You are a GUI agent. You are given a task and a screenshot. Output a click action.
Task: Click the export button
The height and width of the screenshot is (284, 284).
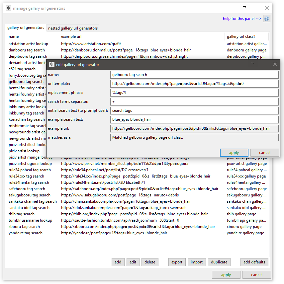coord(177,262)
